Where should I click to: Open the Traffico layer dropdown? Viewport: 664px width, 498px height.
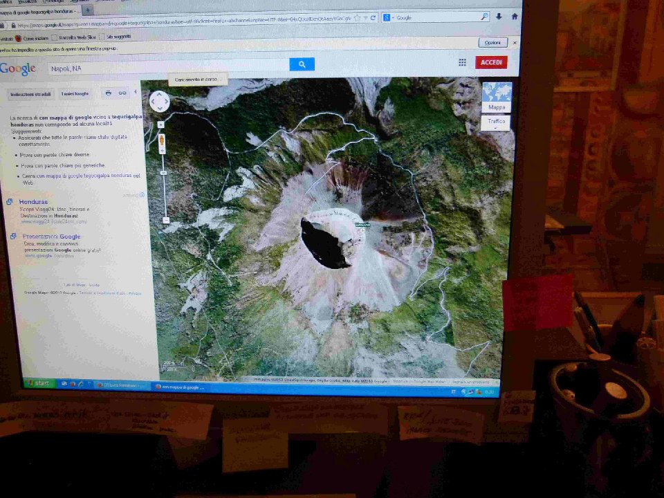[496, 123]
